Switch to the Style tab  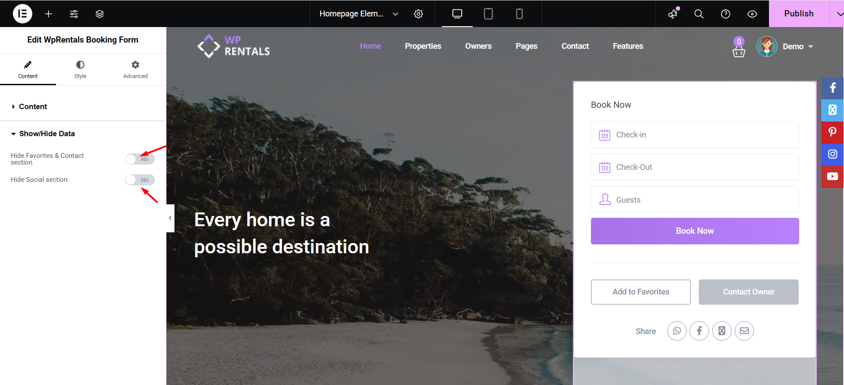pyautogui.click(x=80, y=70)
